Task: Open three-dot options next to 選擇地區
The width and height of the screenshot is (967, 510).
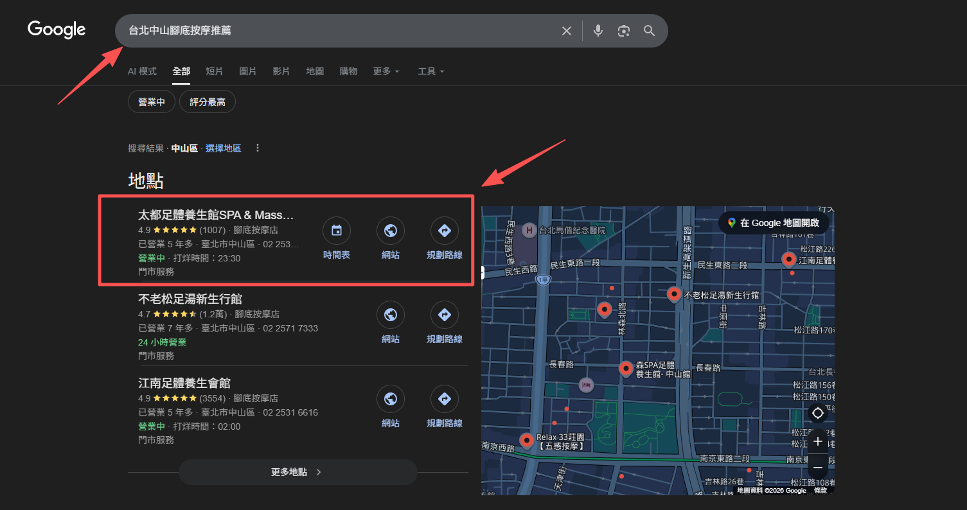Action: coord(258,148)
